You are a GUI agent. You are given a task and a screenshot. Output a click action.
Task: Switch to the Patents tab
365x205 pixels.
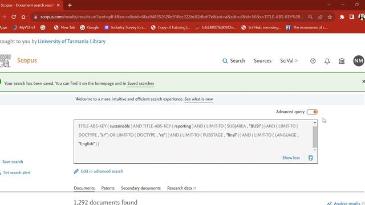point(108,188)
